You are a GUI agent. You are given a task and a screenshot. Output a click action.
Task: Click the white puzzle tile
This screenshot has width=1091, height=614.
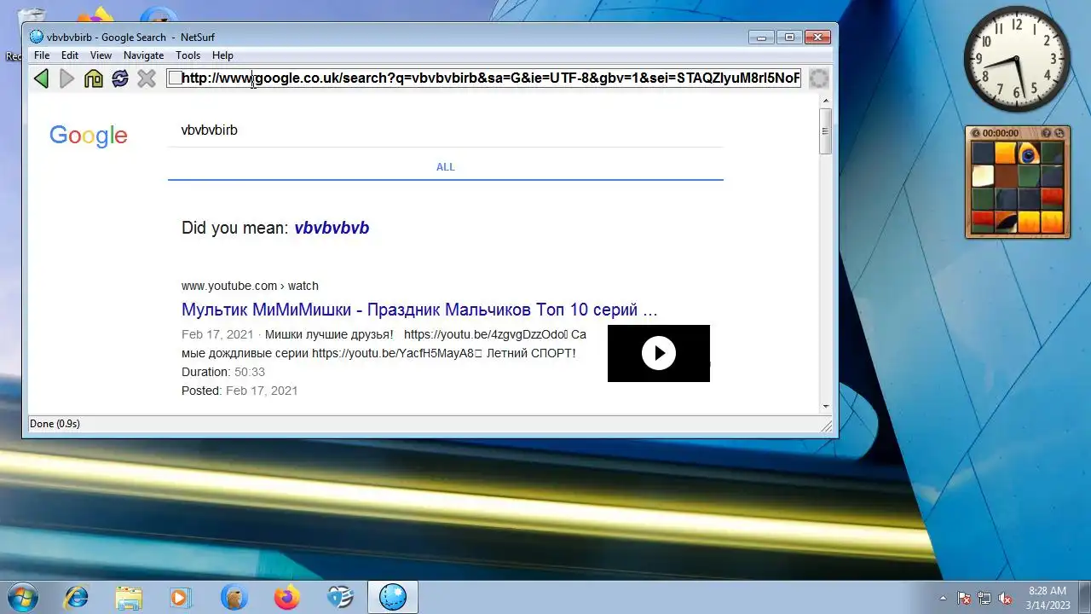click(983, 176)
